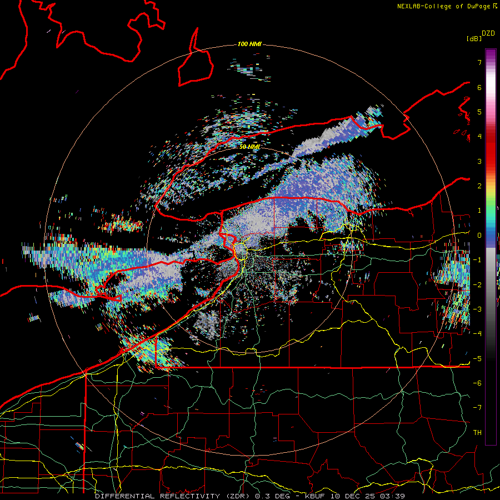The image size is (500, 500).
Task: Click the TH label on color scale
Action: 477,433
